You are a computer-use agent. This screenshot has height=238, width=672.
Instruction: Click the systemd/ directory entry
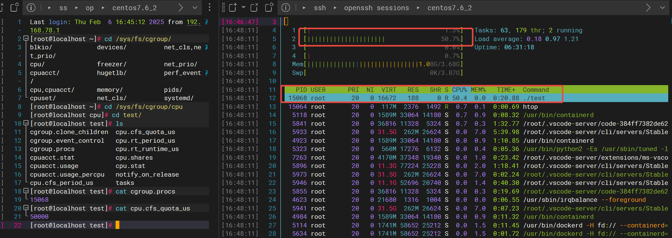coord(179,98)
